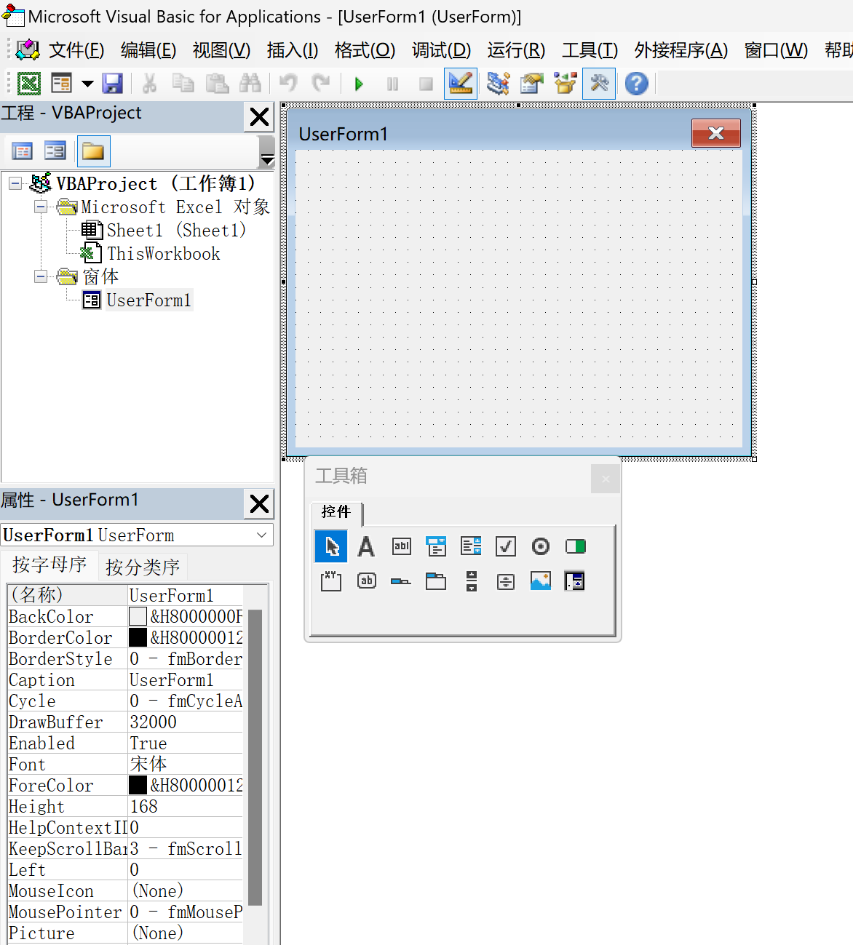Click the Reset stop icon
This screenshot has width=853, height=945.
(x=426, y=84)
